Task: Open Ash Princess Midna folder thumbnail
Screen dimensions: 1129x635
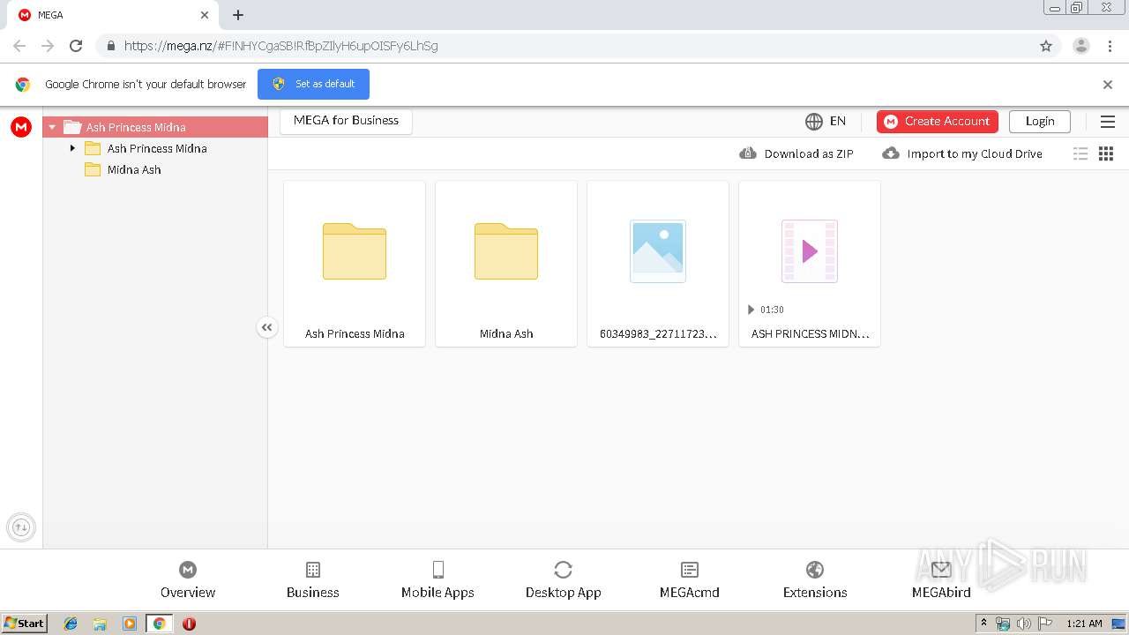Action: [355, 264]
